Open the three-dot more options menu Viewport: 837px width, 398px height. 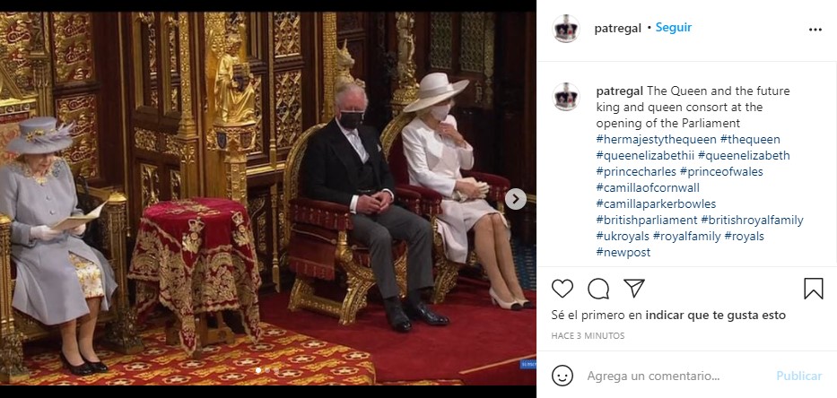point(815,30)
